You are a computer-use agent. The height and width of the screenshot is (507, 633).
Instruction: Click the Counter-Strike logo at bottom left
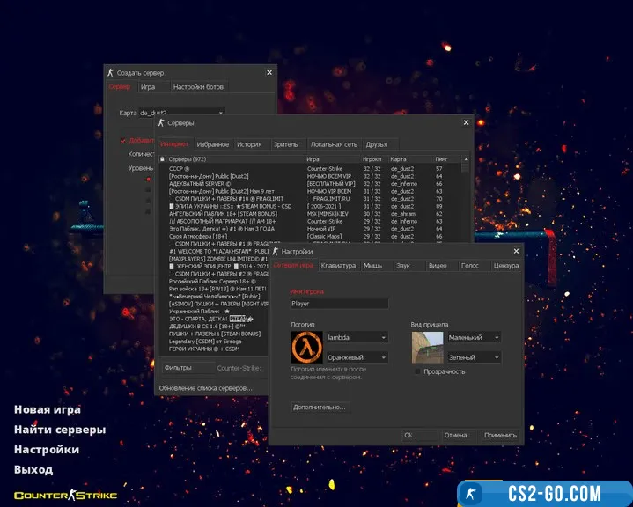click(x=65, y=496)
